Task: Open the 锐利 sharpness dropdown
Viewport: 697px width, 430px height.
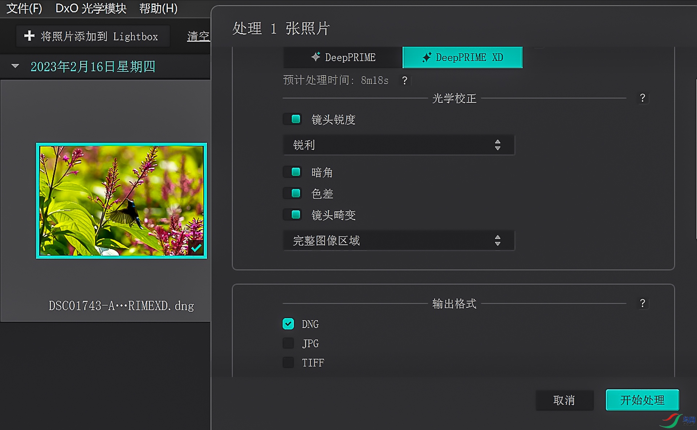Action: [x=399, y=145]
